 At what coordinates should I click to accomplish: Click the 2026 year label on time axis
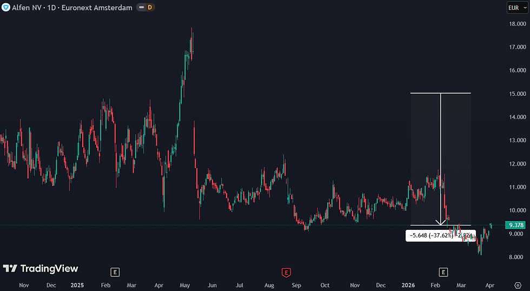pyautogui.click(x=408, y=285)
